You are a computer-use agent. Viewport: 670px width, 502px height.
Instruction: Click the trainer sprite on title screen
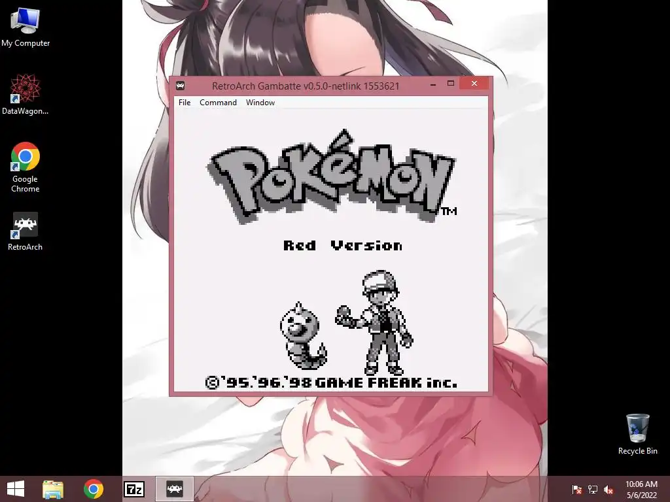tap(375, 323)
